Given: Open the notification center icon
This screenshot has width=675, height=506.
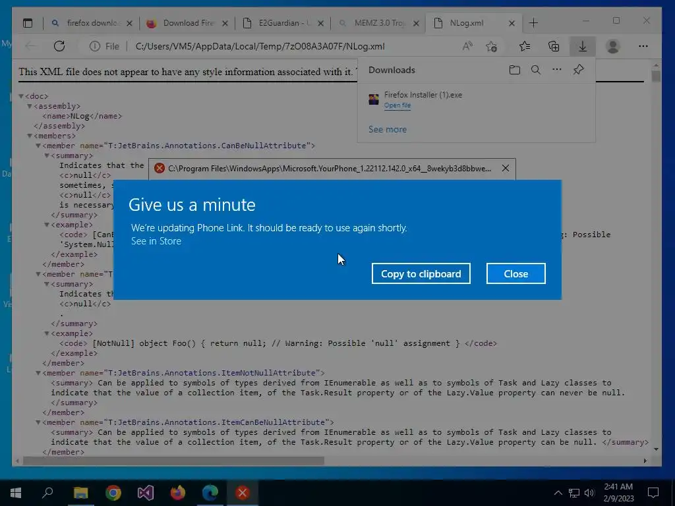Looking at the screenshot, I should [653, 493].
